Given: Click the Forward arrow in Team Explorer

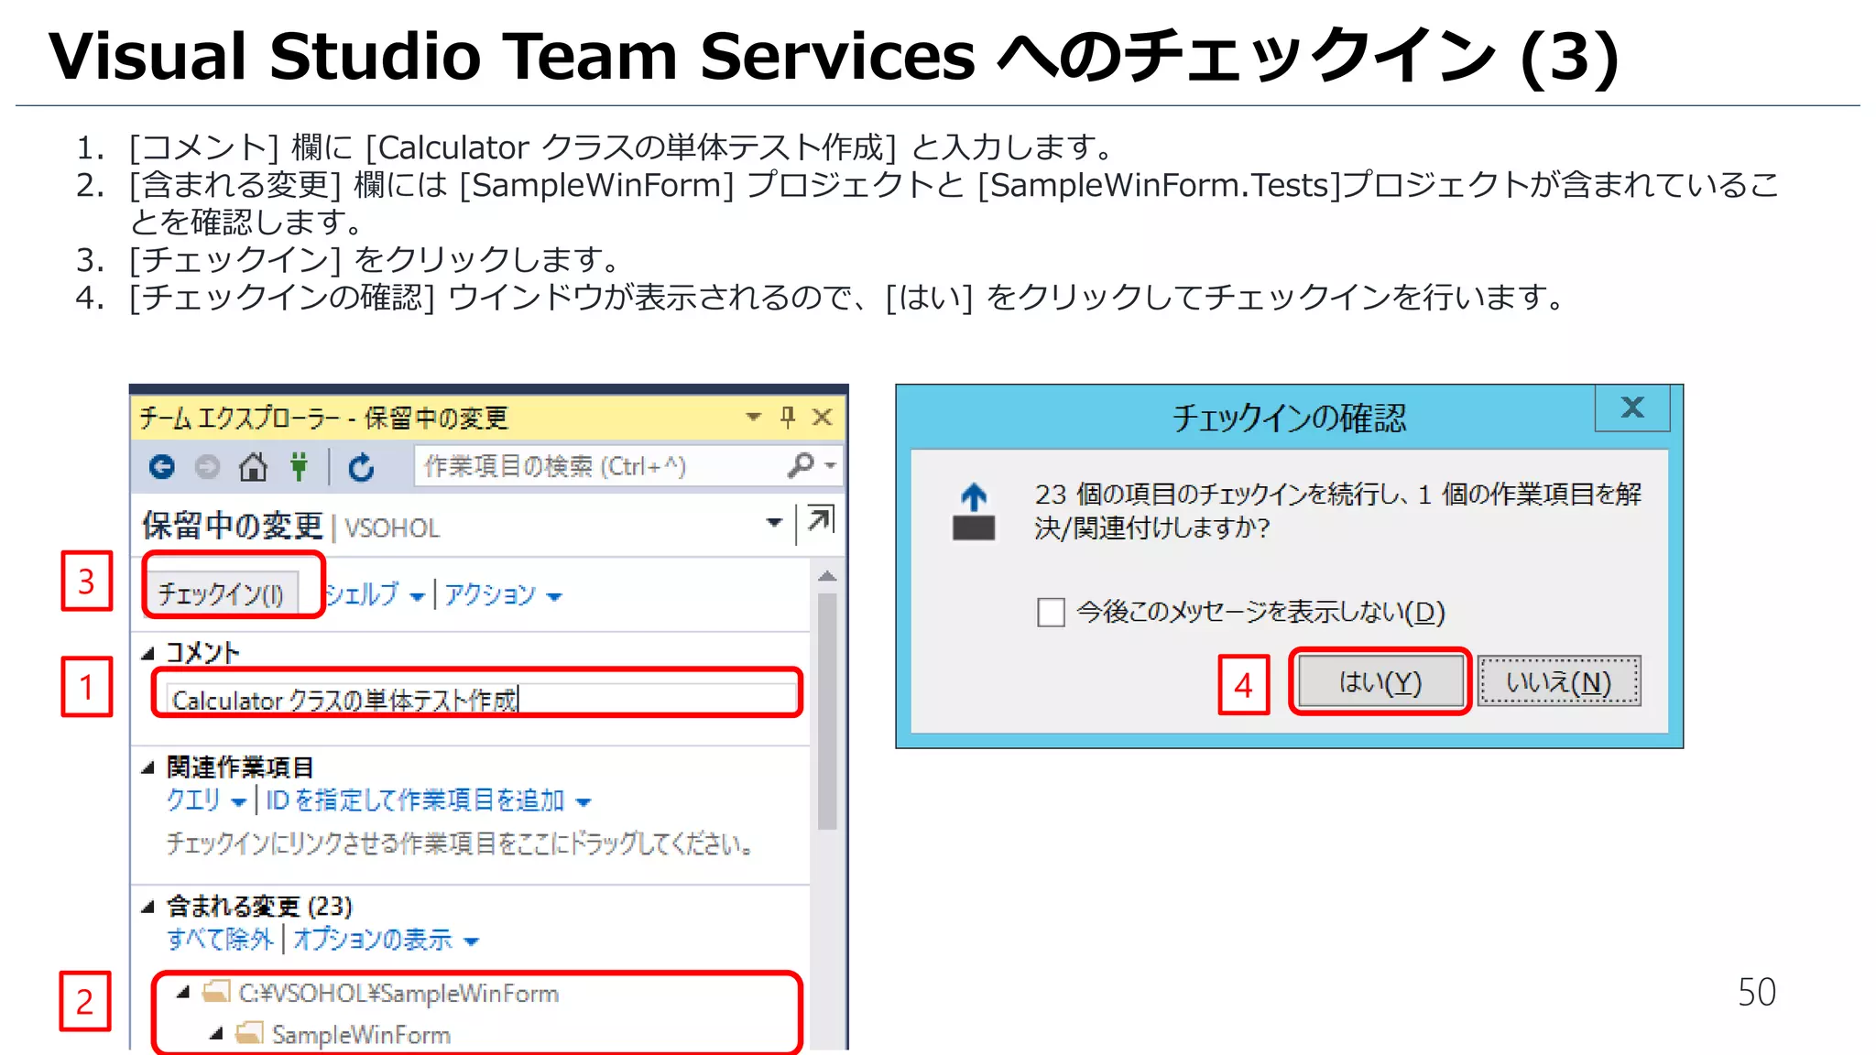Looking at the screenshot, I should (x=208, y=467).
